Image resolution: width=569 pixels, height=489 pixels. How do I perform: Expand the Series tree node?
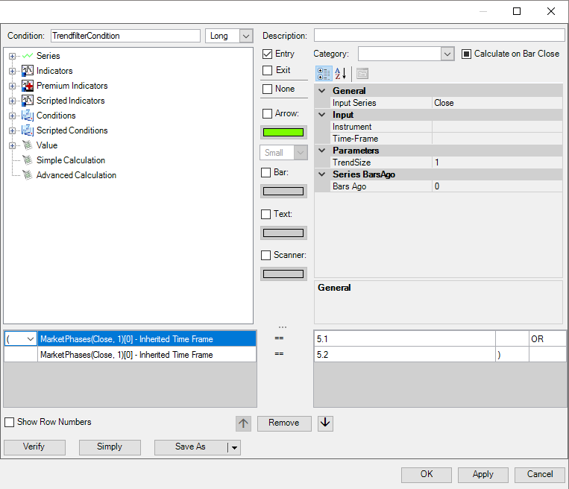[12, 56]
